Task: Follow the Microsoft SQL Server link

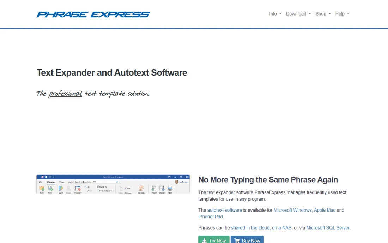Action: [x=328, y=228]
